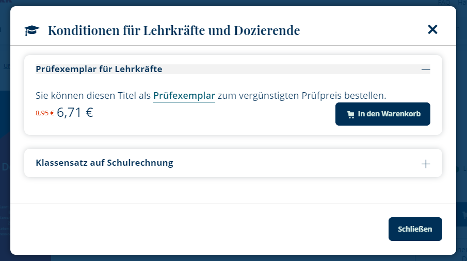This screenshot has width=467, height=261.
Task: Select the discounted price 6,71 €
Action: 75,113
